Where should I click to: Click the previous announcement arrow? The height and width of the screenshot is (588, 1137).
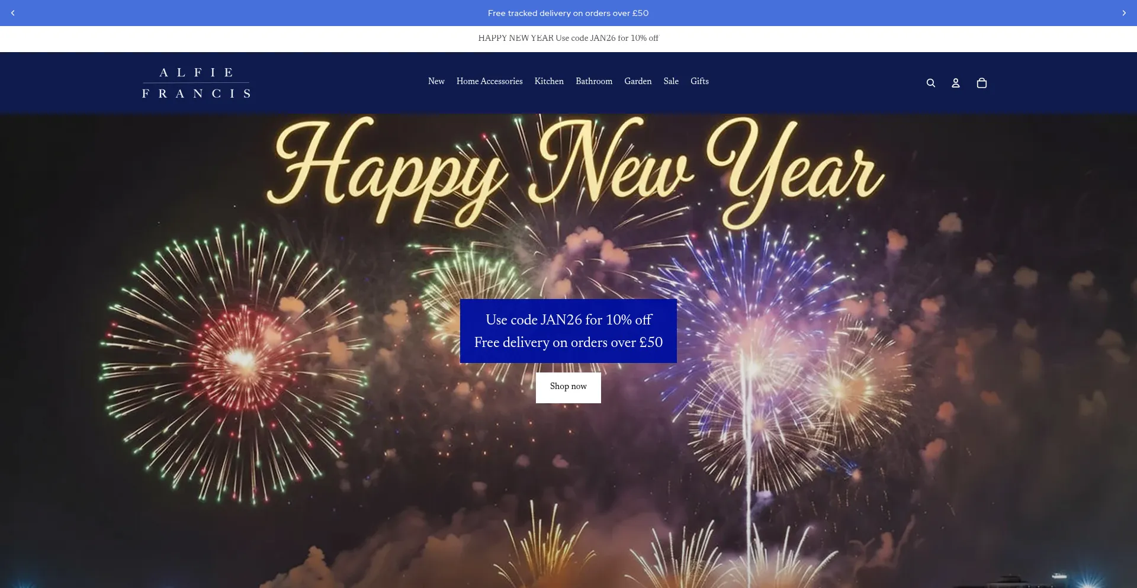click(13, 13)
